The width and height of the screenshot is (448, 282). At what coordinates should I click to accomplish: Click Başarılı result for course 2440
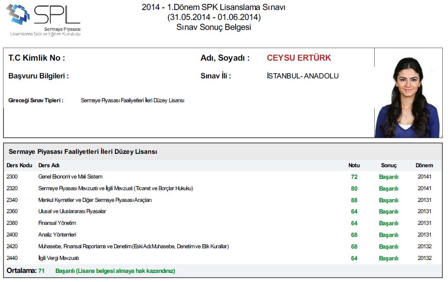[389, 258]
